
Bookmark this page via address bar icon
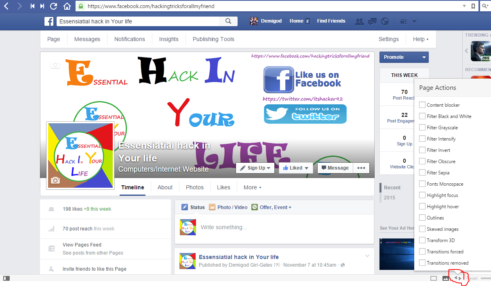[x=473, y=6]
